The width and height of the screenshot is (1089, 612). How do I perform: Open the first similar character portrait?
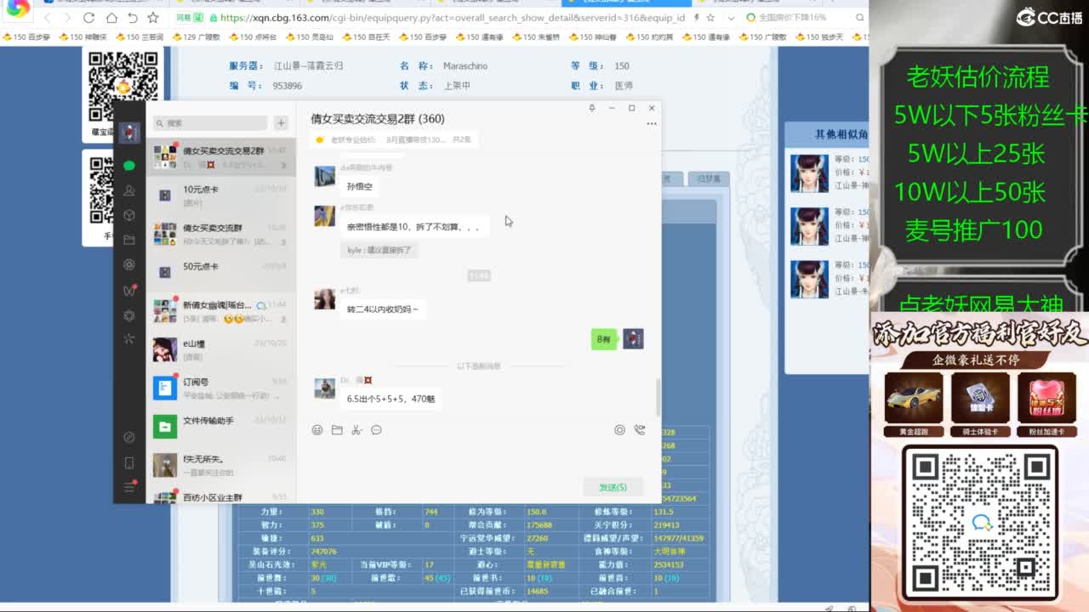(x=809, y=173)
